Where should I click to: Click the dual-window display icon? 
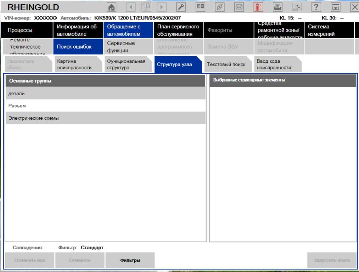[200, 7]
